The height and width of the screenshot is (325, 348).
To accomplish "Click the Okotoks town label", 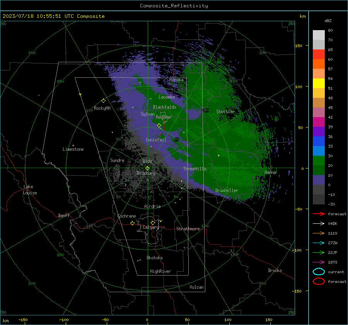I will pyautogui.click(x=155, y=258).
